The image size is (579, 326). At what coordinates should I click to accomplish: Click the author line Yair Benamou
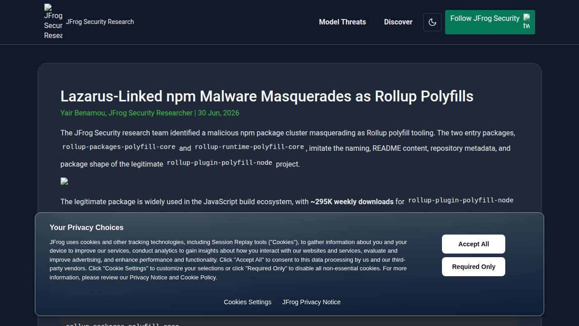coord(150,113)
